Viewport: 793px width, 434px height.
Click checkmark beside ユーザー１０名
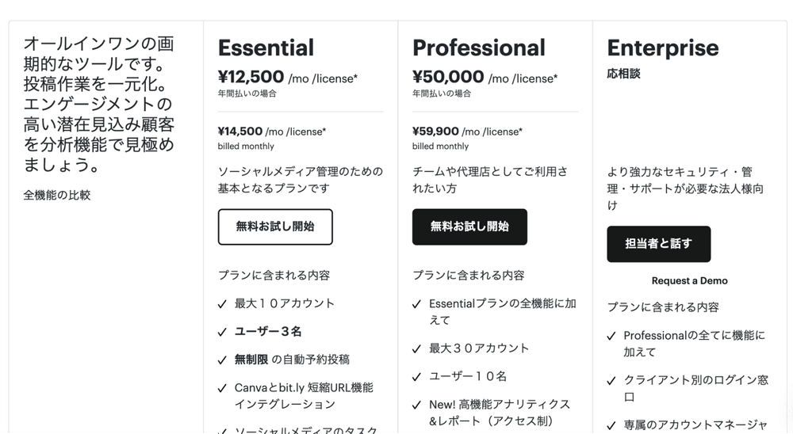[x=417, y=377]
